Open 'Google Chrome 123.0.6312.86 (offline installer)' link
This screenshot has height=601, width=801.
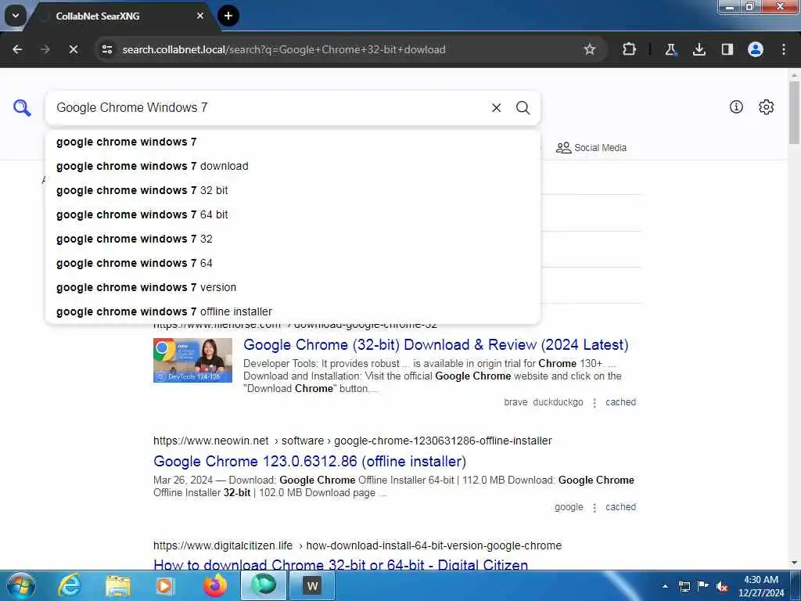[310, 462]
